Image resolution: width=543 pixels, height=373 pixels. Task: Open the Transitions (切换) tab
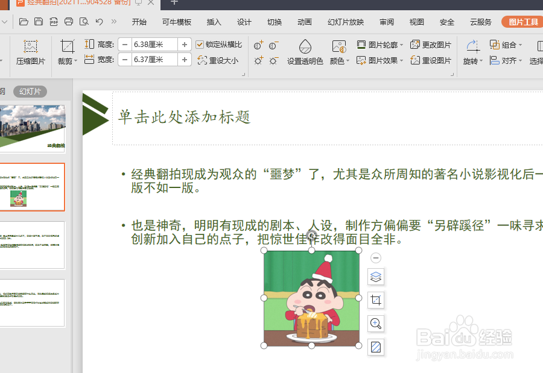[x=275, y=22]
